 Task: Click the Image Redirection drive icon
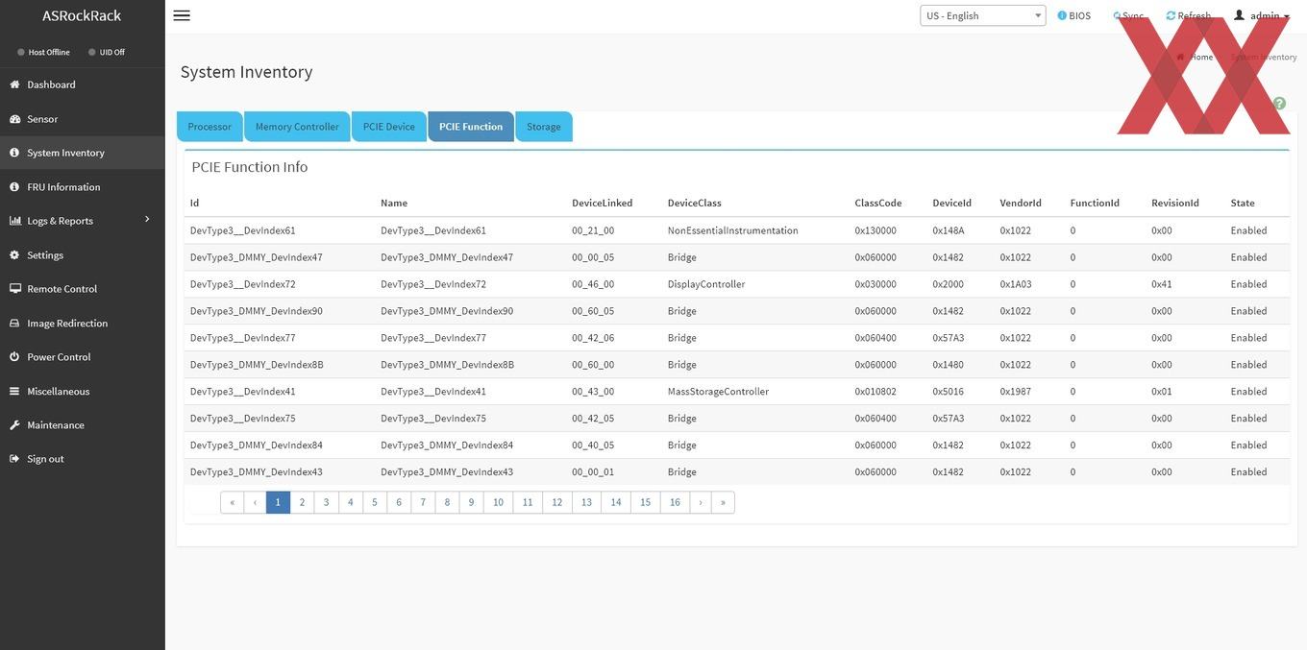click(x=15, y=324)
